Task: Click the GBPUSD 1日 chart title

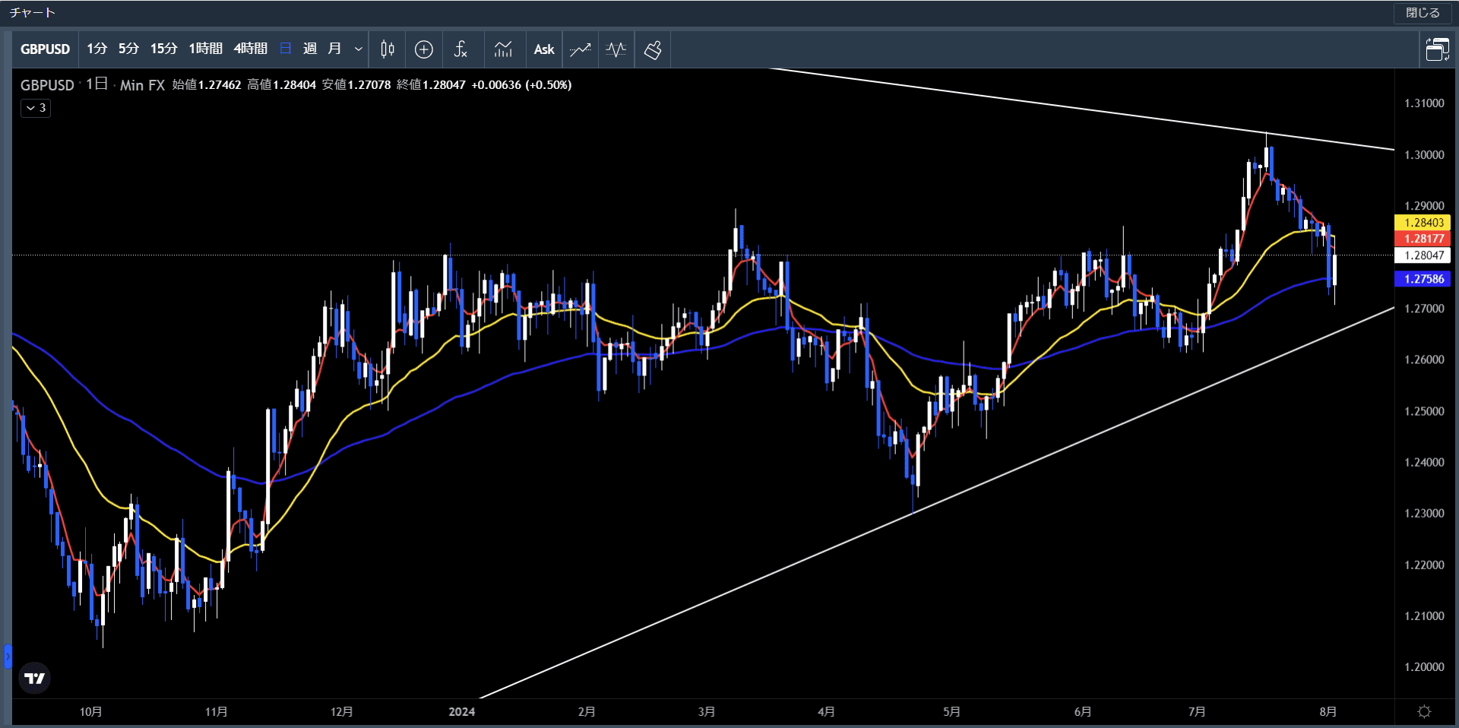Action: pos(92,85)
